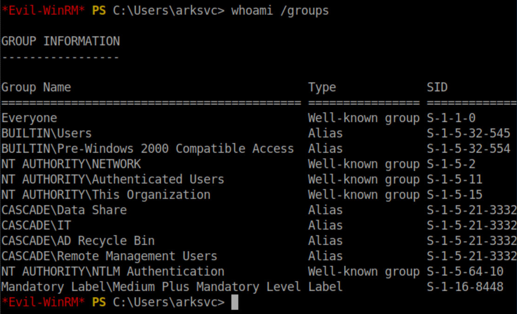This screenshot has height=314, width=517.
Task: Click the "Type" column header
Action: tap(322, 87)
